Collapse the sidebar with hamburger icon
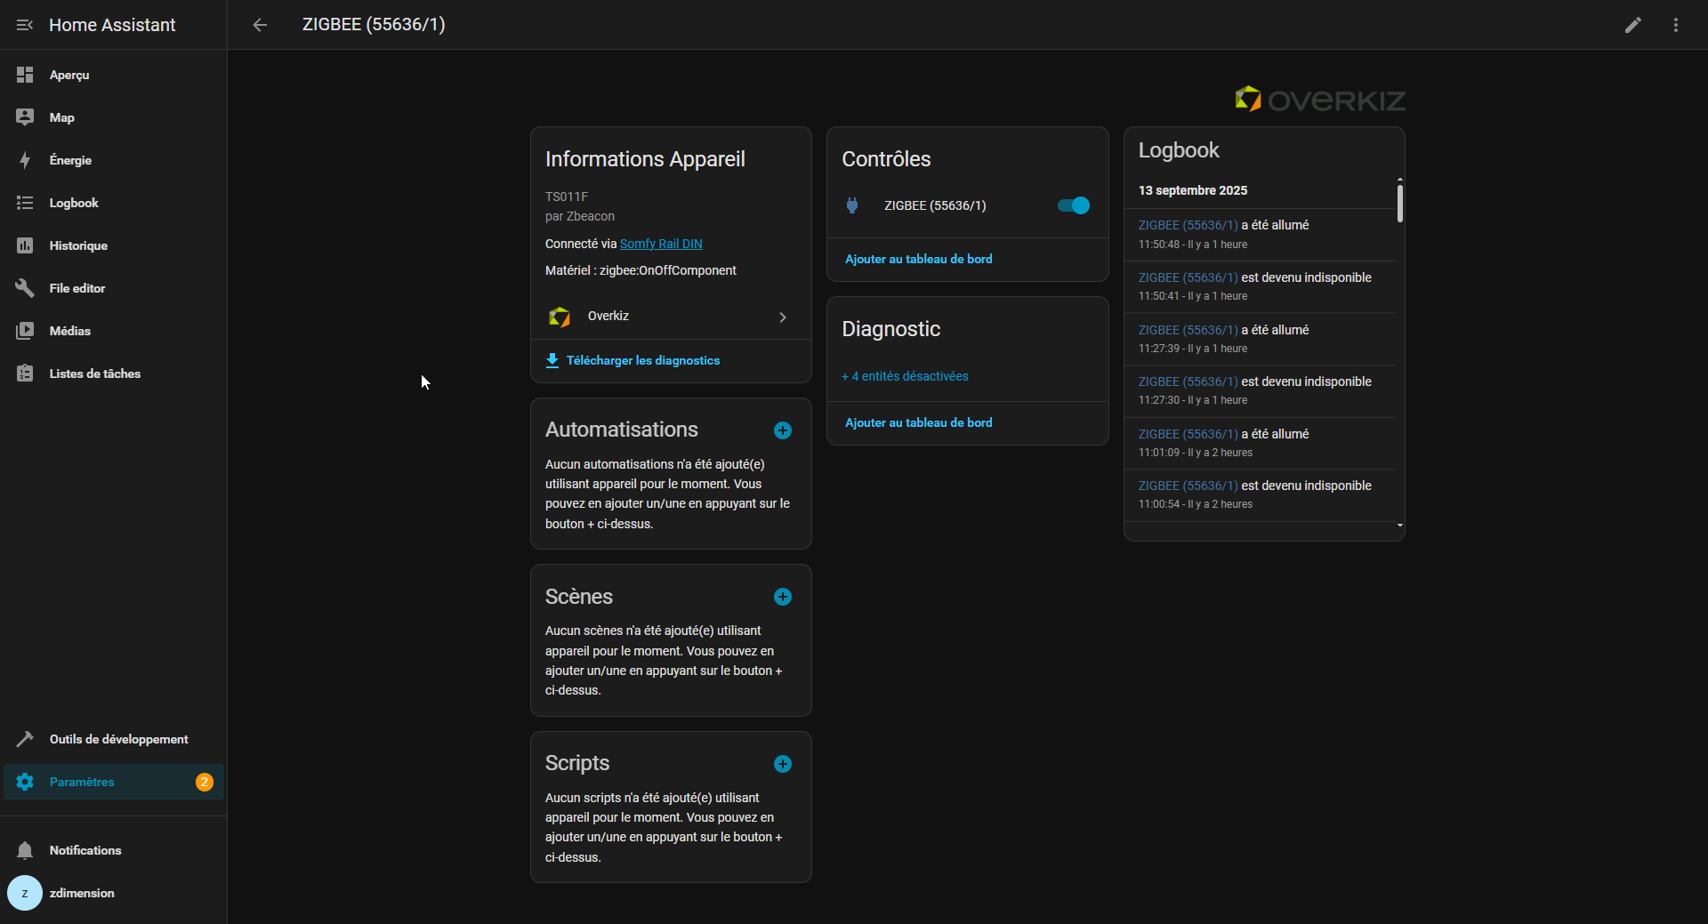 click(25, 25)
